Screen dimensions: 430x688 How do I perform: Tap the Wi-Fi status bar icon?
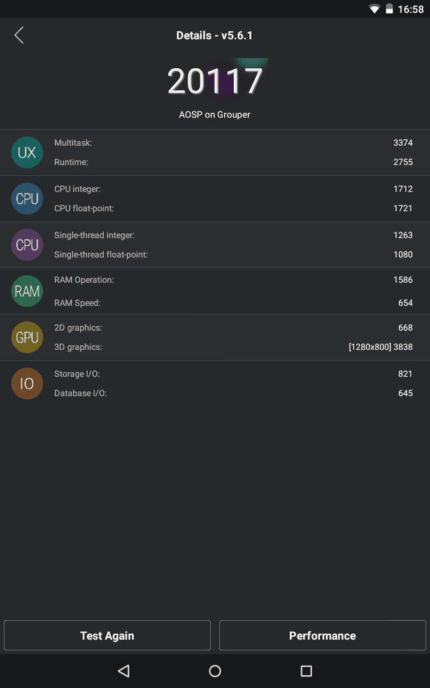tap(375, 9)
